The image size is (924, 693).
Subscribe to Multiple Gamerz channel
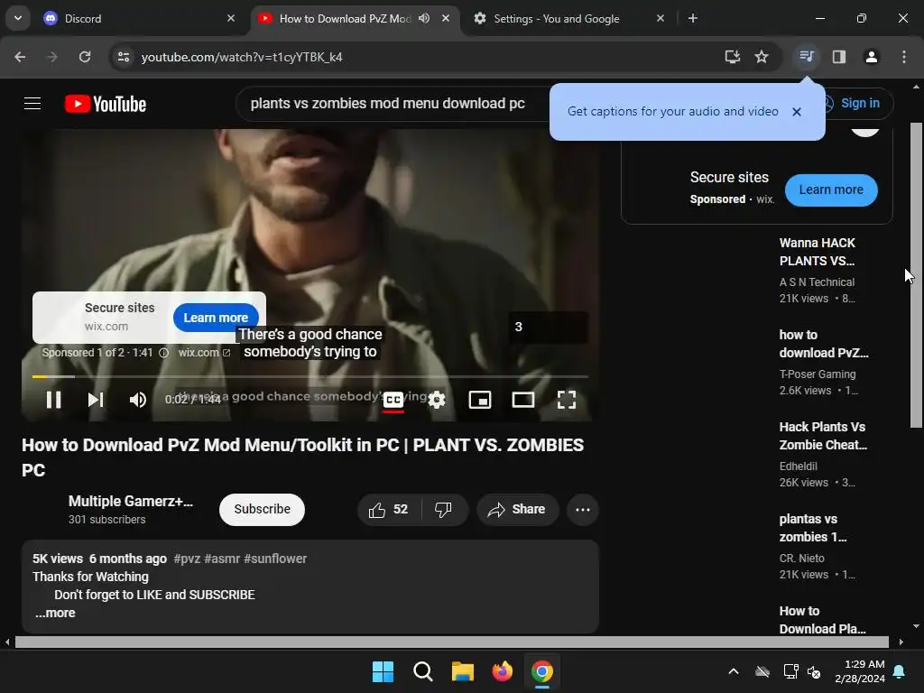(x=263, y=509)
